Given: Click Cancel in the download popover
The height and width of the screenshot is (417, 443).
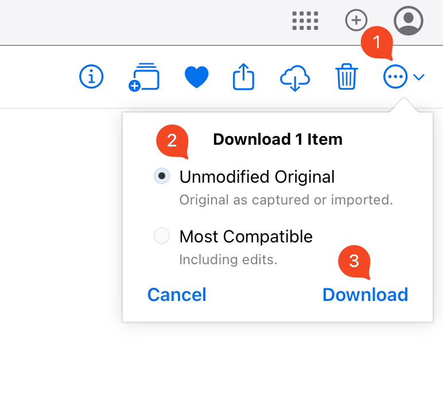Looking at the screenshot, I should tap(177, 295).
